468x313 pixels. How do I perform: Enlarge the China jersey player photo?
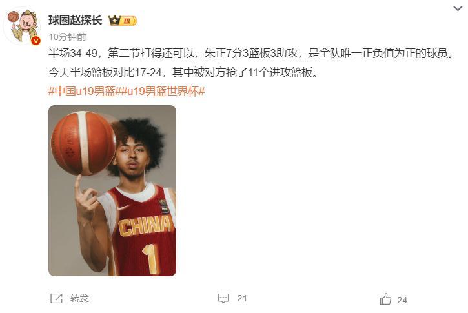tap(112, 190)
